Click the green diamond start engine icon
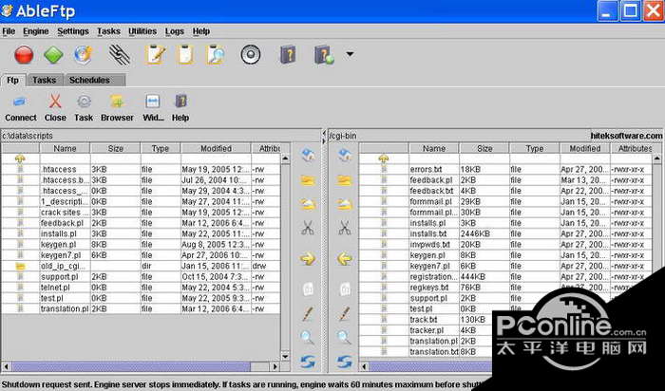The width and height of the screenshot is (665, 391). click(53, 55)
